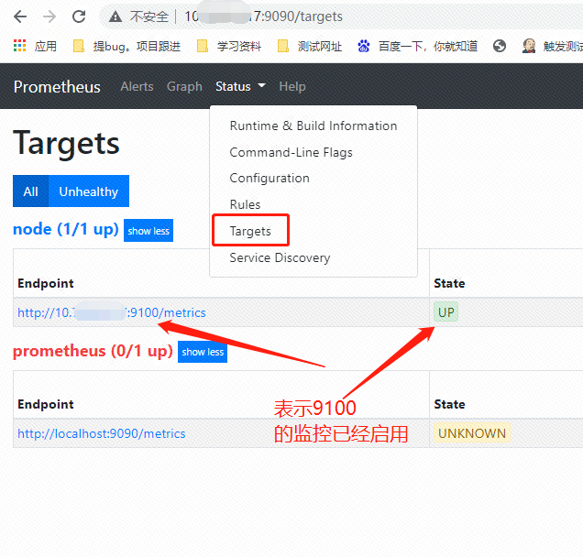
Task: Open the Alerts nav item
Action: (137, 87)
